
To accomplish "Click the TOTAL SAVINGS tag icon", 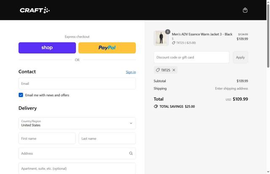I will coord(156,107).
